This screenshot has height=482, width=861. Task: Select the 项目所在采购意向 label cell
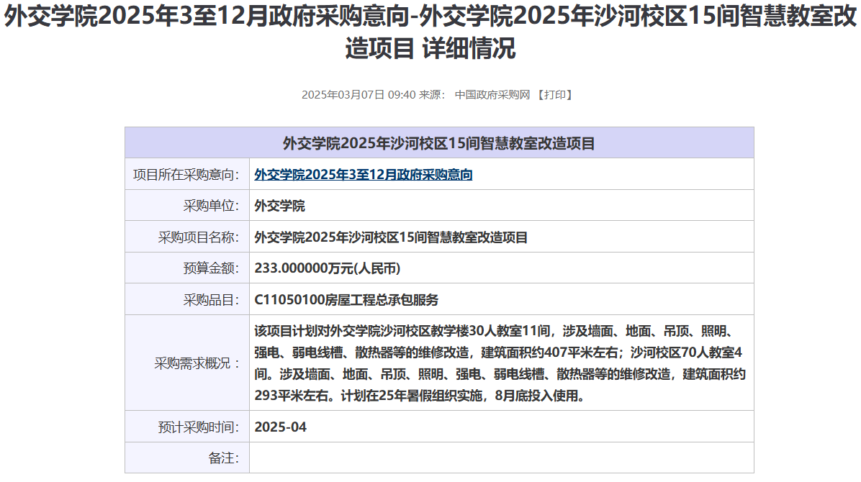click(186, 175)
